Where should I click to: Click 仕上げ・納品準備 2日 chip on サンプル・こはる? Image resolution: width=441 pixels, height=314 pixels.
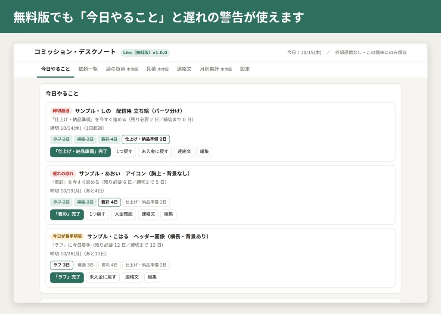click(146, 265)
